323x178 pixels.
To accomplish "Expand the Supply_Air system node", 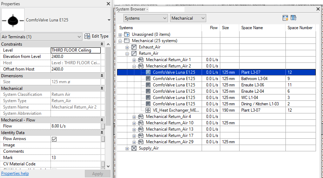I will click(x=127, y=149).
